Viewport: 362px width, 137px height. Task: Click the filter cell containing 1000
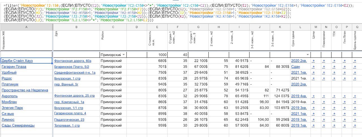[157, 55]
